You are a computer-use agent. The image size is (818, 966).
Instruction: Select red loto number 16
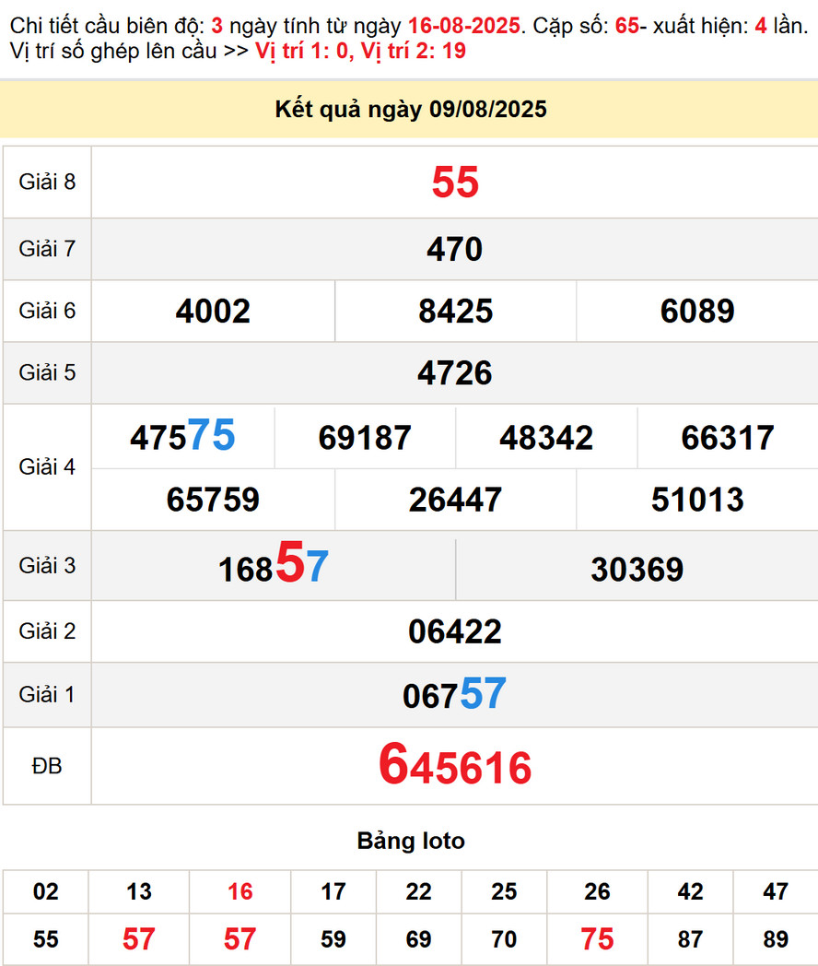(x=240, y=891)
